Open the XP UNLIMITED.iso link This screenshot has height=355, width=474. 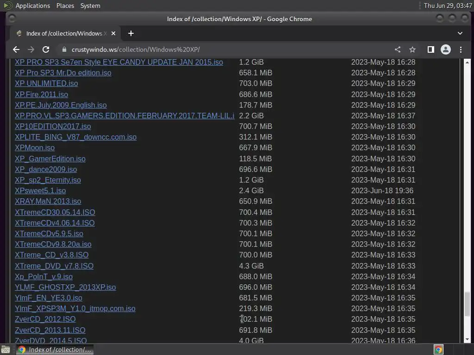point(46,83)
